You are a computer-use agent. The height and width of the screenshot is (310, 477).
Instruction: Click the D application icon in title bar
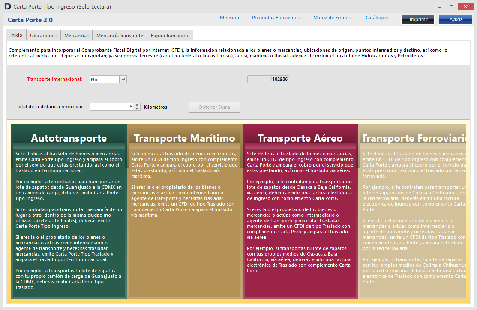click(7, 7)
